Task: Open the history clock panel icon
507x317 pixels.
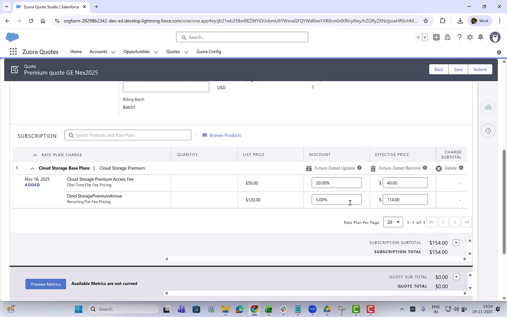Action: 488,131
